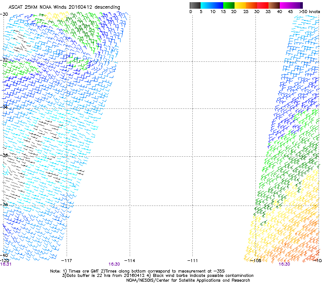Image resolution: width=322 pixels, height=283 pixels.
Task: Click the '-38' latitude axis label
Action: [x=4, y=205]
